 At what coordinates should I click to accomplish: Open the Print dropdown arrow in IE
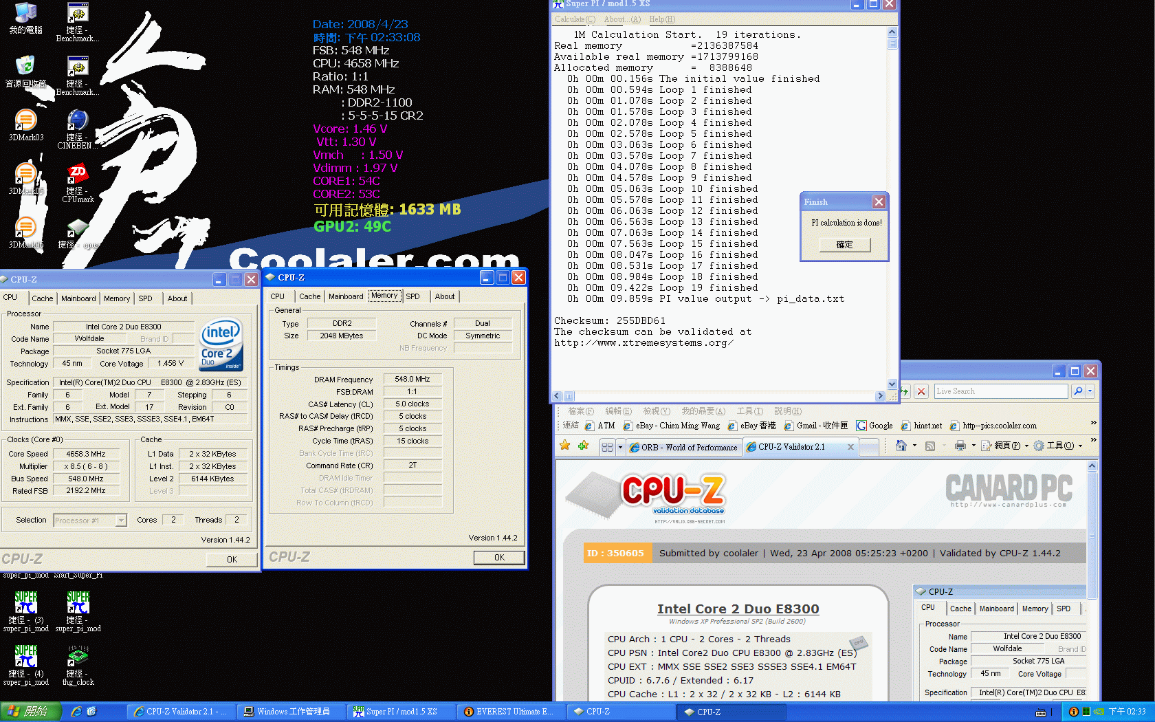click(973, 446)
